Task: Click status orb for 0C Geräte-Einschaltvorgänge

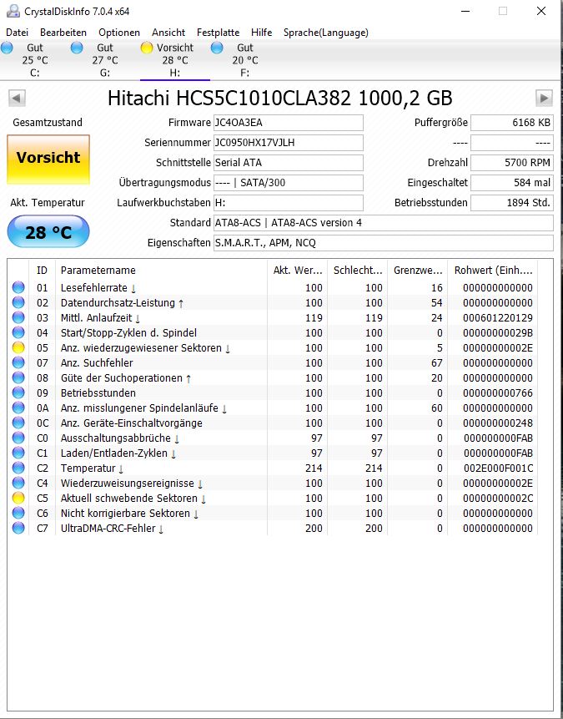Action: tap(18, 423)
